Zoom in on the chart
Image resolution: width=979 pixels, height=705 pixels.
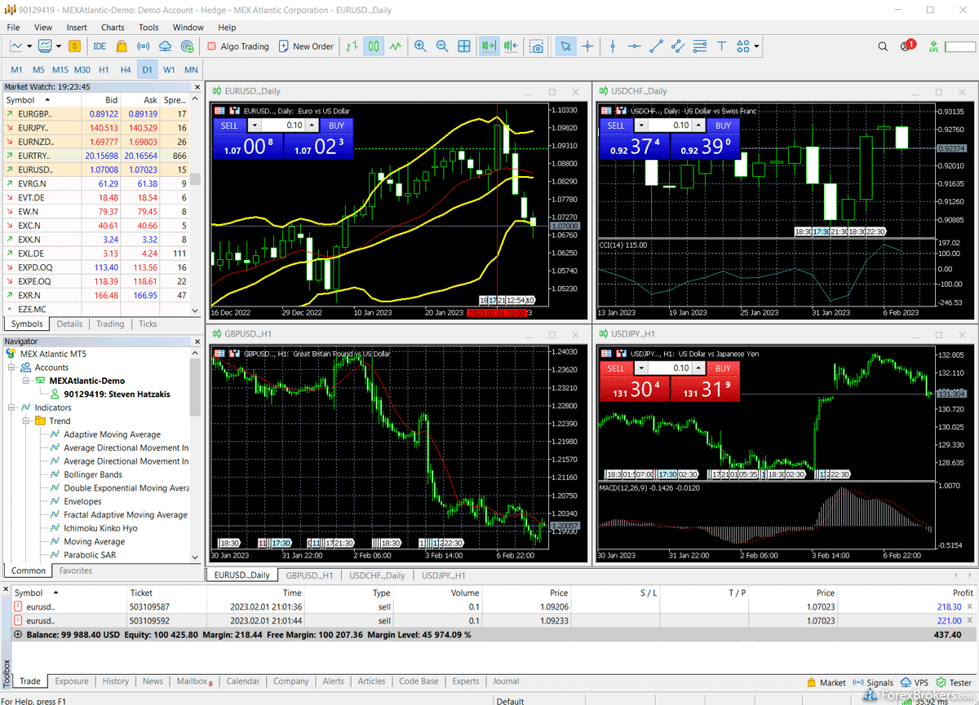[x=420, y=46]
